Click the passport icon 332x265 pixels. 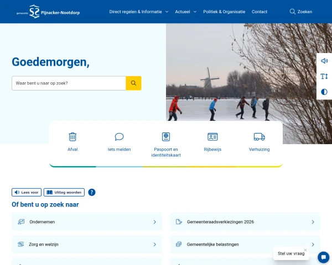tap(166, 137)
